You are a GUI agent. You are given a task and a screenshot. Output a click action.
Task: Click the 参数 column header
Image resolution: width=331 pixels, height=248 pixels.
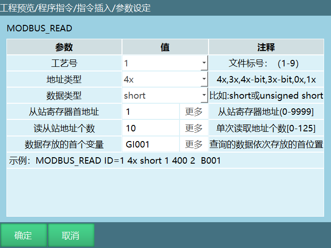(64, 47)
